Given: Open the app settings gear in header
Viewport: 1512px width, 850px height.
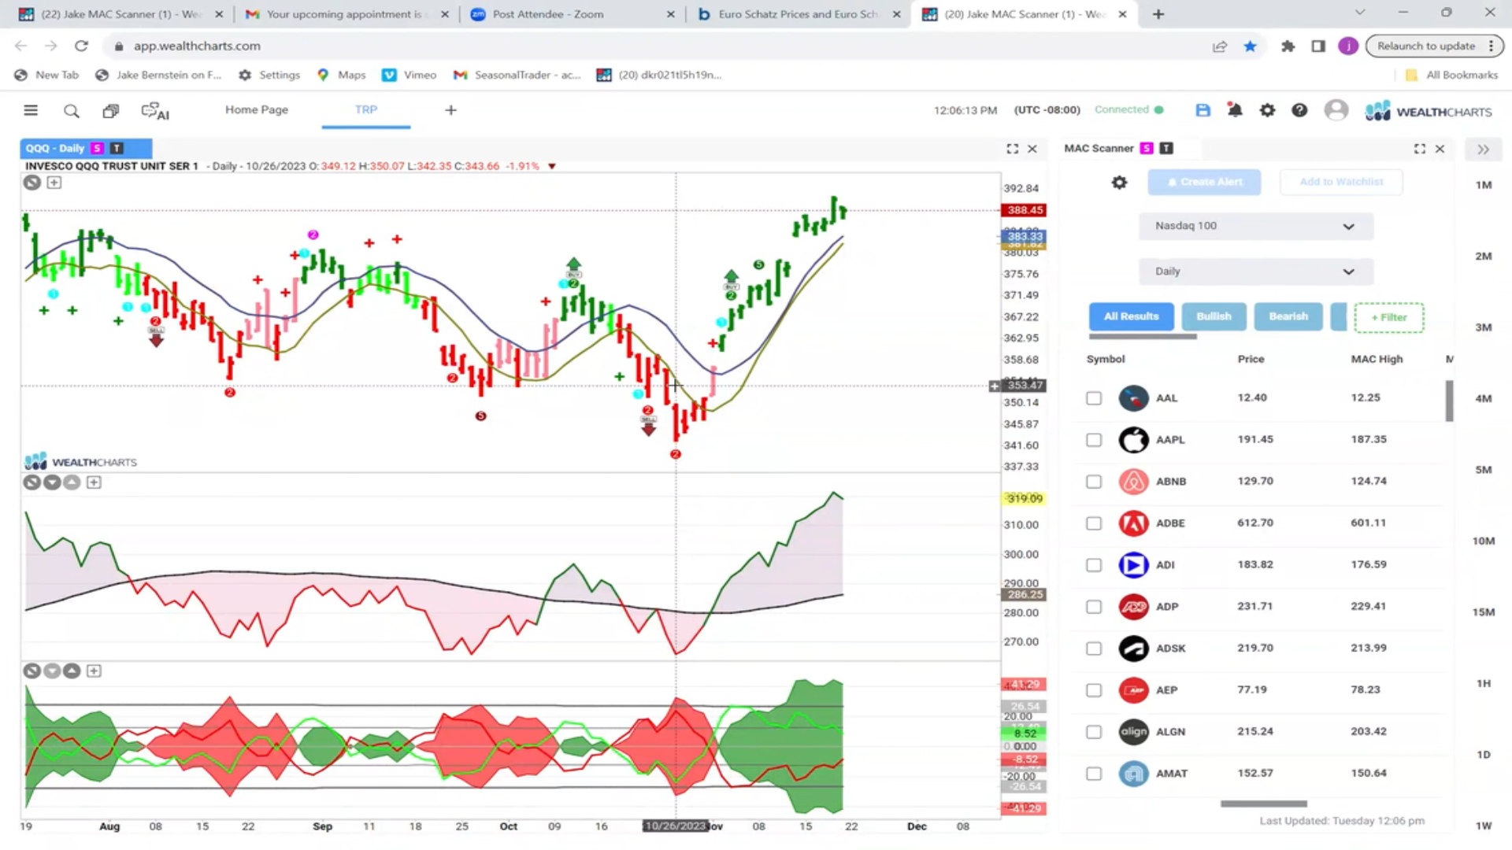Looking at the screenshot, I should click(x=1267, y=110).
